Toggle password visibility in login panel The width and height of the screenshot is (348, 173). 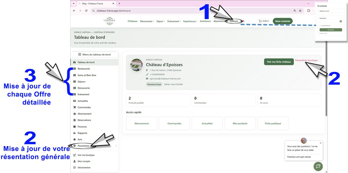click(341, 21)
